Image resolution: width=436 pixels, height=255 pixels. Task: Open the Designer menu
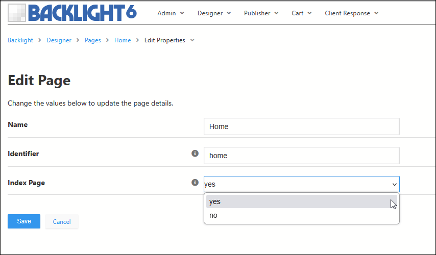(214, 13)
